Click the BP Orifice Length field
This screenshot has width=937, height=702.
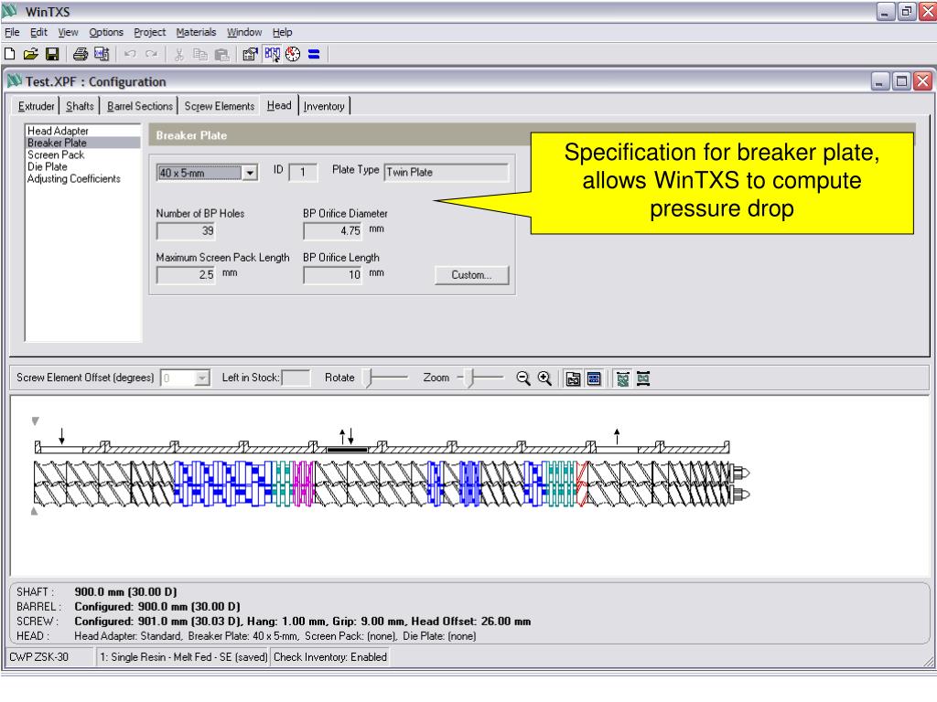(333, 275)
